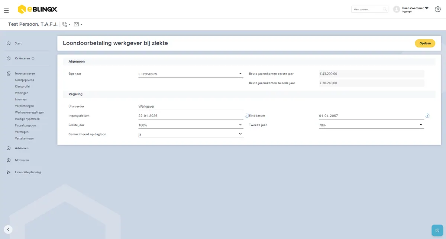Screen dimensions: 446x239
Task: Click the Start icon in the sidebar
Action: pyautogui.click(x=9, y=43)
